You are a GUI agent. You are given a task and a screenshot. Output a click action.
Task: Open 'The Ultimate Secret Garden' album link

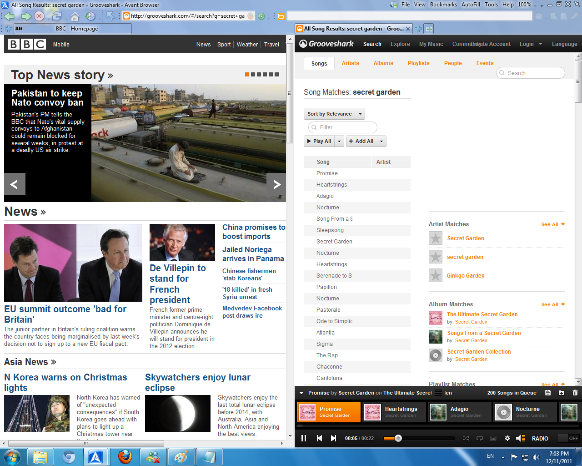pos(482,314)
